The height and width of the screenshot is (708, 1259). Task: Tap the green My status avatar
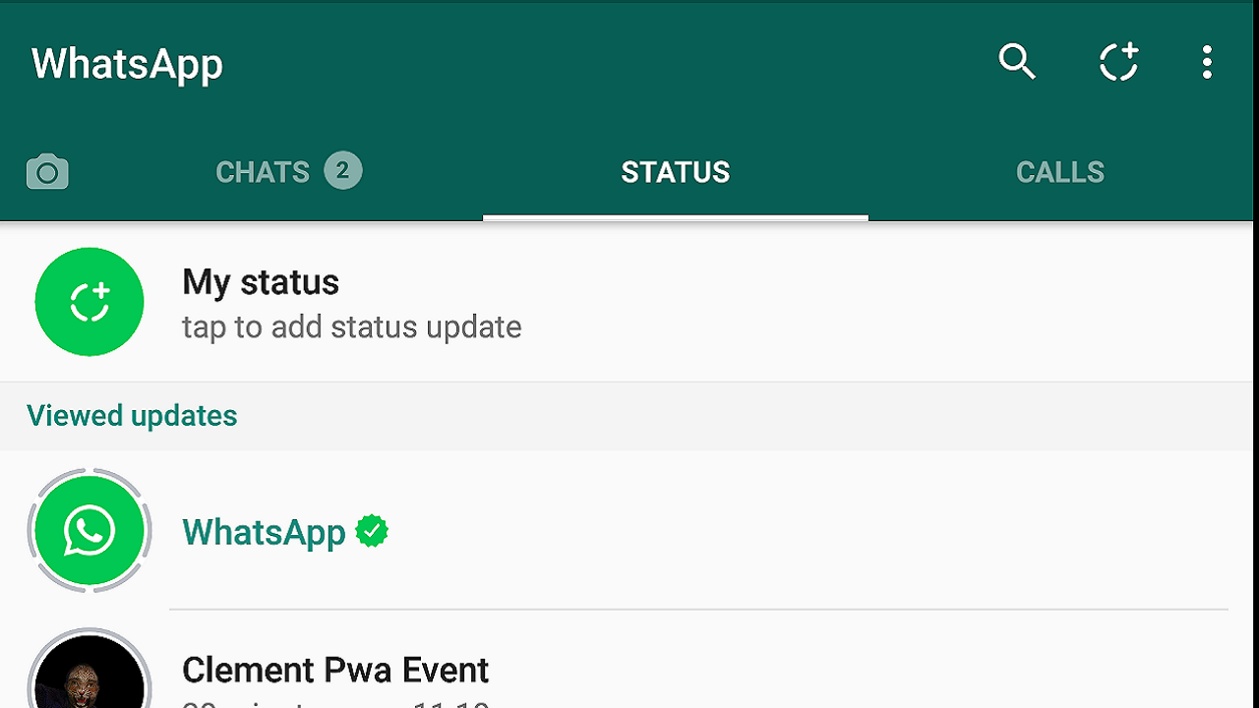click(90, 302)
